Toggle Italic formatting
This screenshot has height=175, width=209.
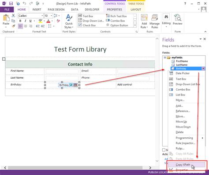[25, 21]
